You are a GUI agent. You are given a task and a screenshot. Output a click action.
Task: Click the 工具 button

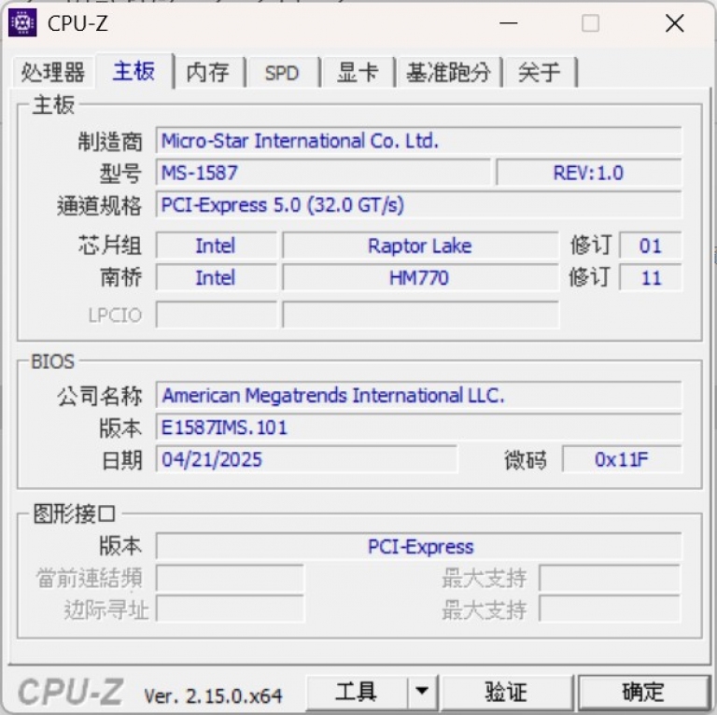(357, 692)
